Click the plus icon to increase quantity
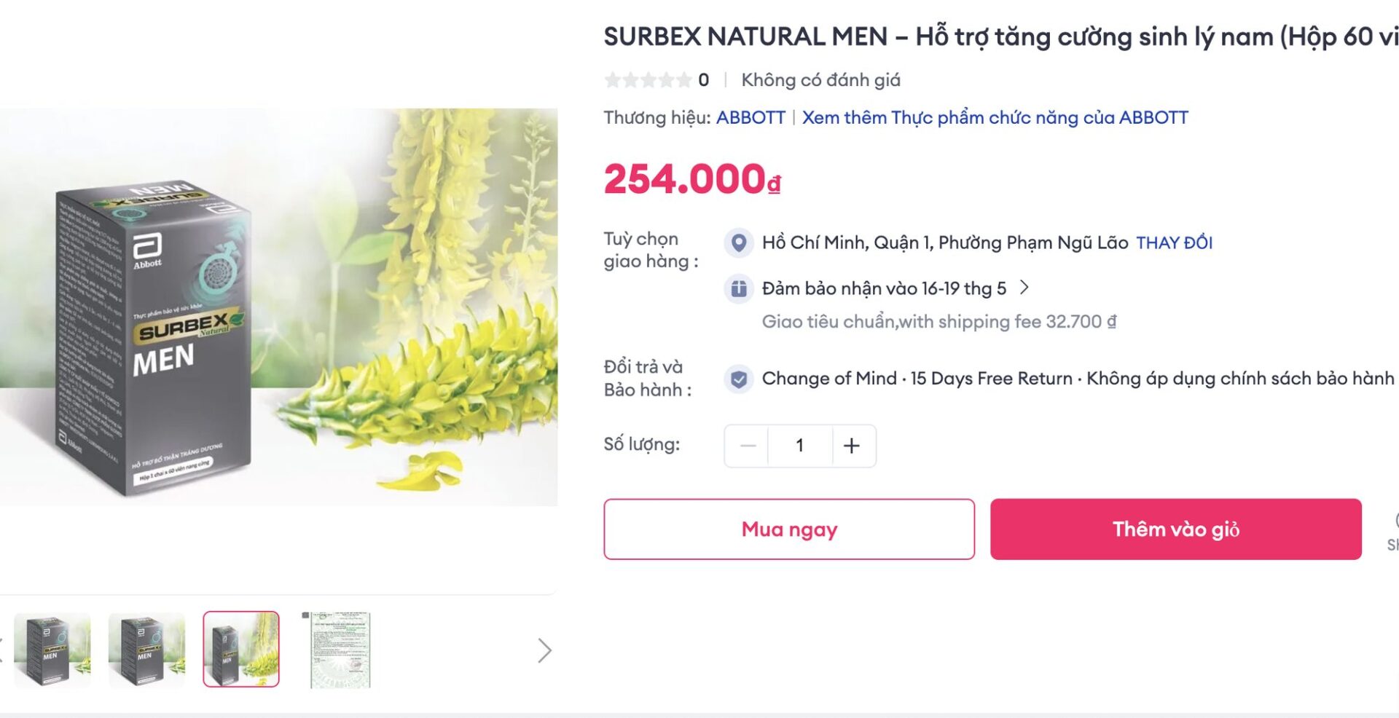1399x718 pixels. coord(851,446)
